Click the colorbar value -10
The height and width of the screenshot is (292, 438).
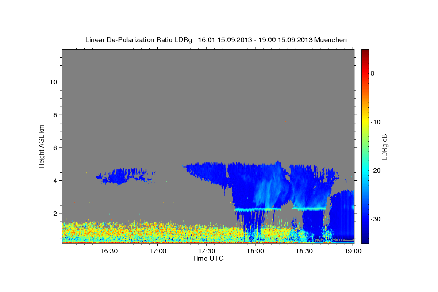tap(376, 122)
